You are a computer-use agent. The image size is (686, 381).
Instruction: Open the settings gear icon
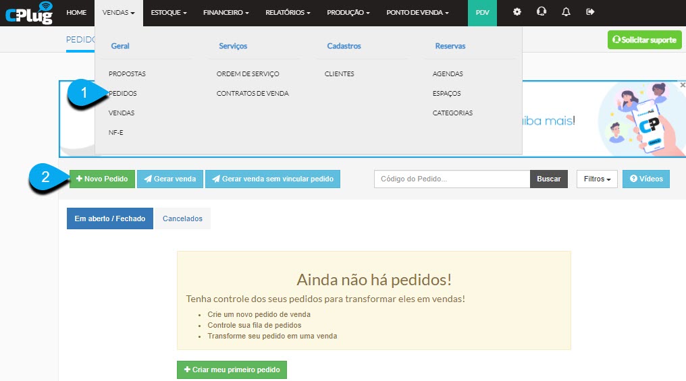pyautogui.click(x=517, y=12)
